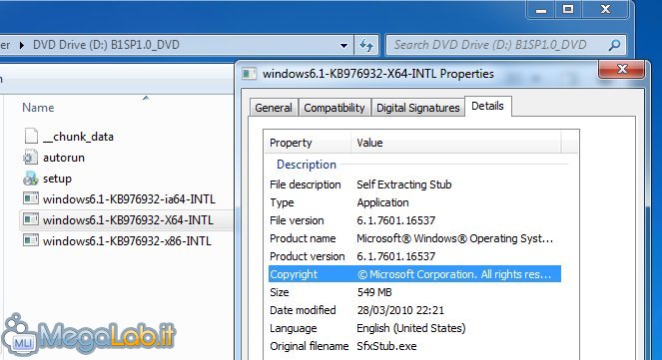Viewport: 662px width, 360px height.
Task: Select the Product name property row
Action: (415, 238)
